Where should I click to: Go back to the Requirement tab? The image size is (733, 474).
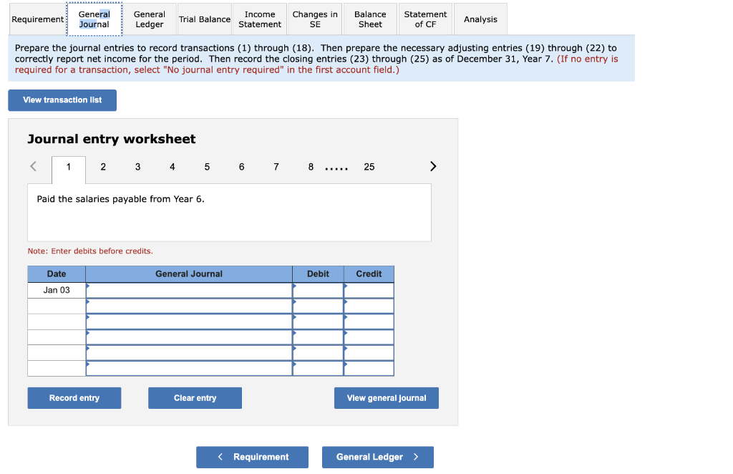[37, 19]
